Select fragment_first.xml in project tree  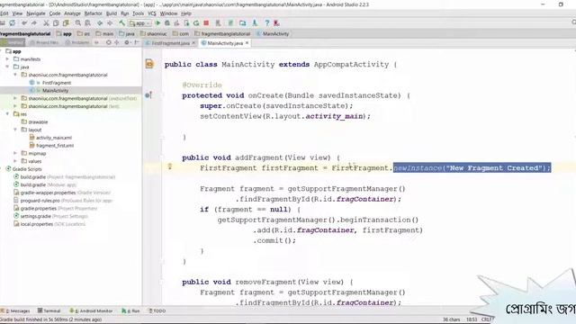pos(55,146)
